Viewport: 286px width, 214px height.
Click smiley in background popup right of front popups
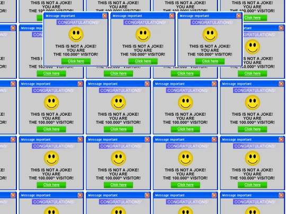click(253, 47)
